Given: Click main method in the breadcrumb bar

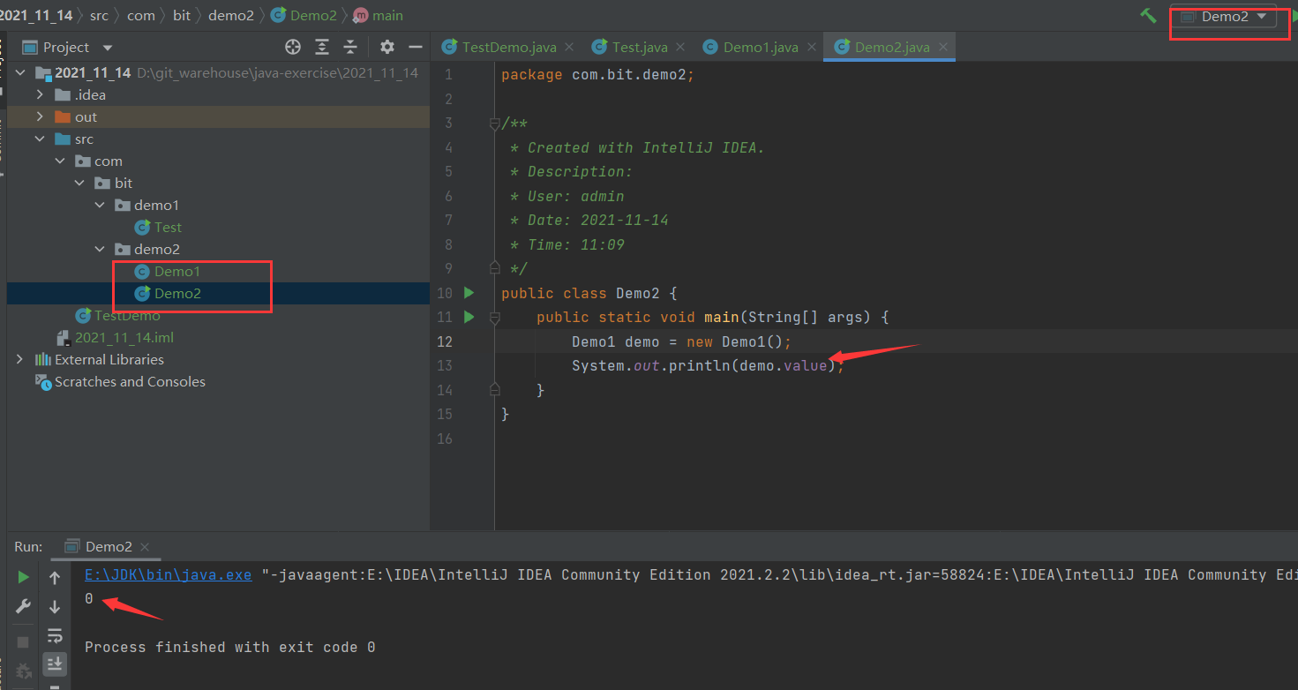Looking at the screenshot, I should [378, 15].
